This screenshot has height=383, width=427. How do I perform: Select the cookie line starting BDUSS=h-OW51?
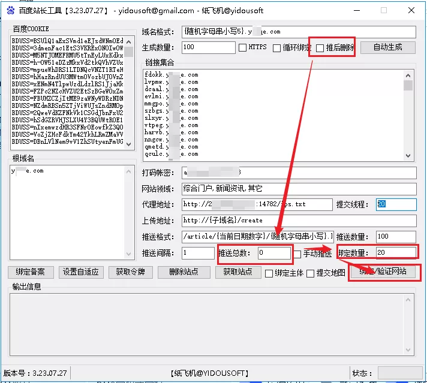68,62
